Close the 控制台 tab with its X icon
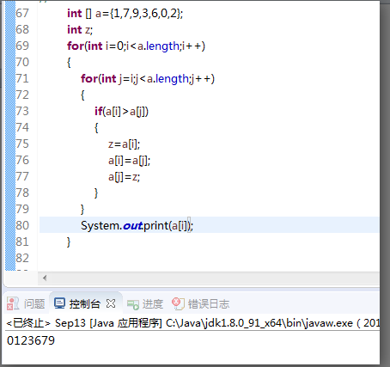 pos(111,303)
